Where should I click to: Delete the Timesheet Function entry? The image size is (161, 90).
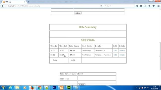[122, 55]
